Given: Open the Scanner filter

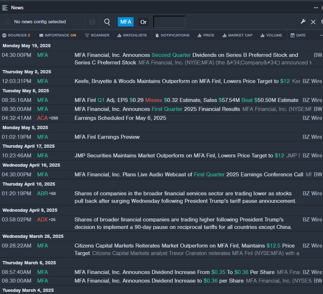Looking at the screenshot, I should coord(97,35).
